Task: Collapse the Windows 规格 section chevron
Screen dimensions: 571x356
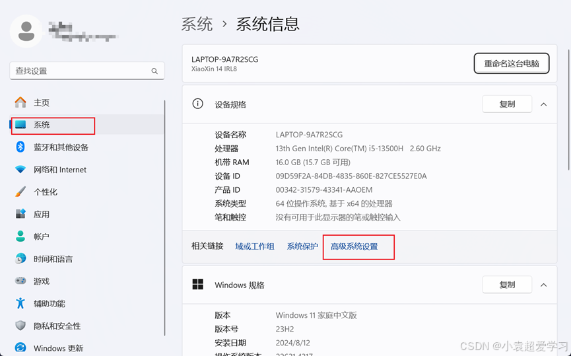Action: point(544,285)
